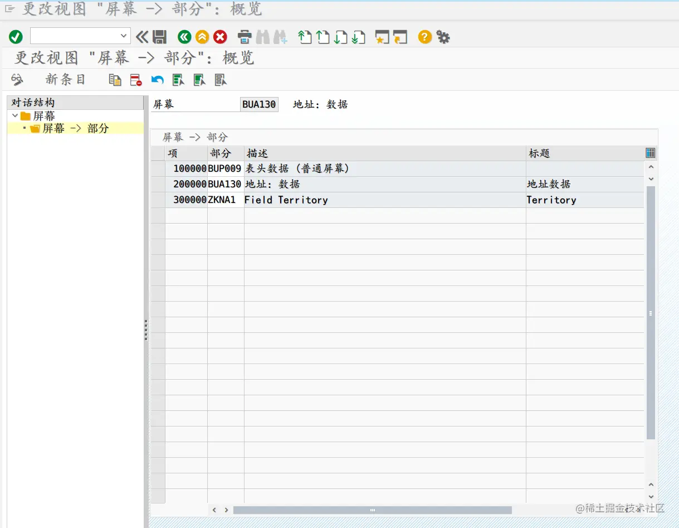Image resolution: width=679 pixels, height=528 pixels.
Task: Open the command field dropdown arrow
Action: 124,36
